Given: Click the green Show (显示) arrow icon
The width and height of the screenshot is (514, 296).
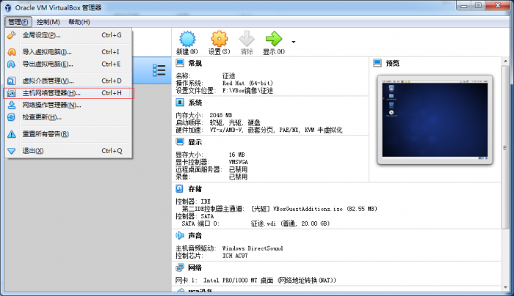Looking at the screenshot, I should point(274,39).
